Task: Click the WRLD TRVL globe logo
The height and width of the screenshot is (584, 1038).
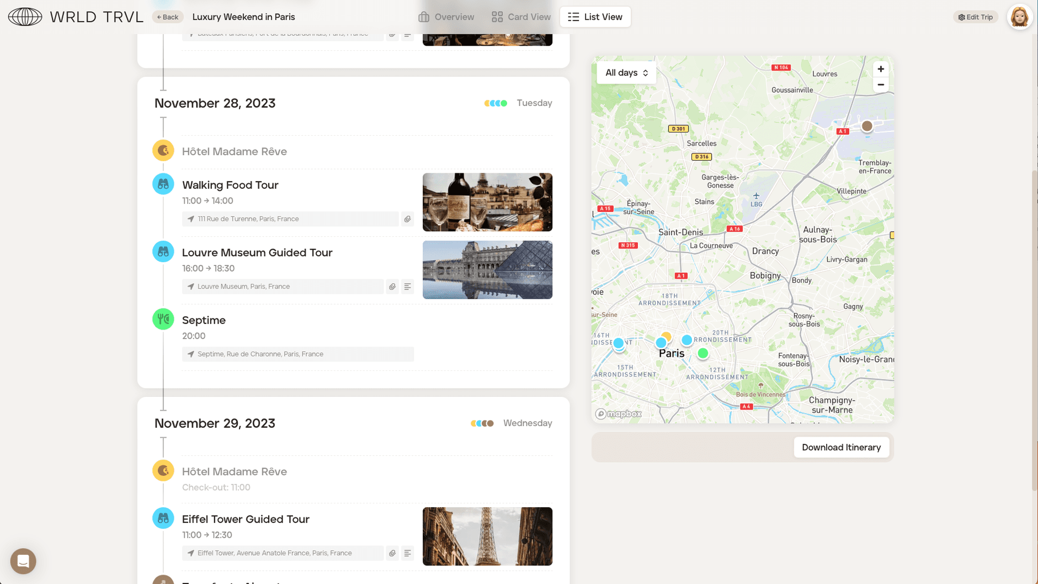Action: tap(25, 17)
